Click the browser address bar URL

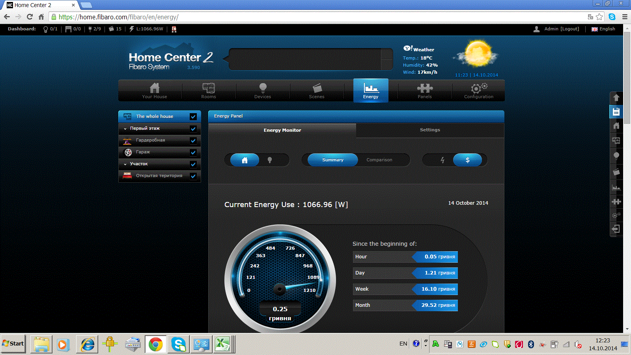point(118,17)
